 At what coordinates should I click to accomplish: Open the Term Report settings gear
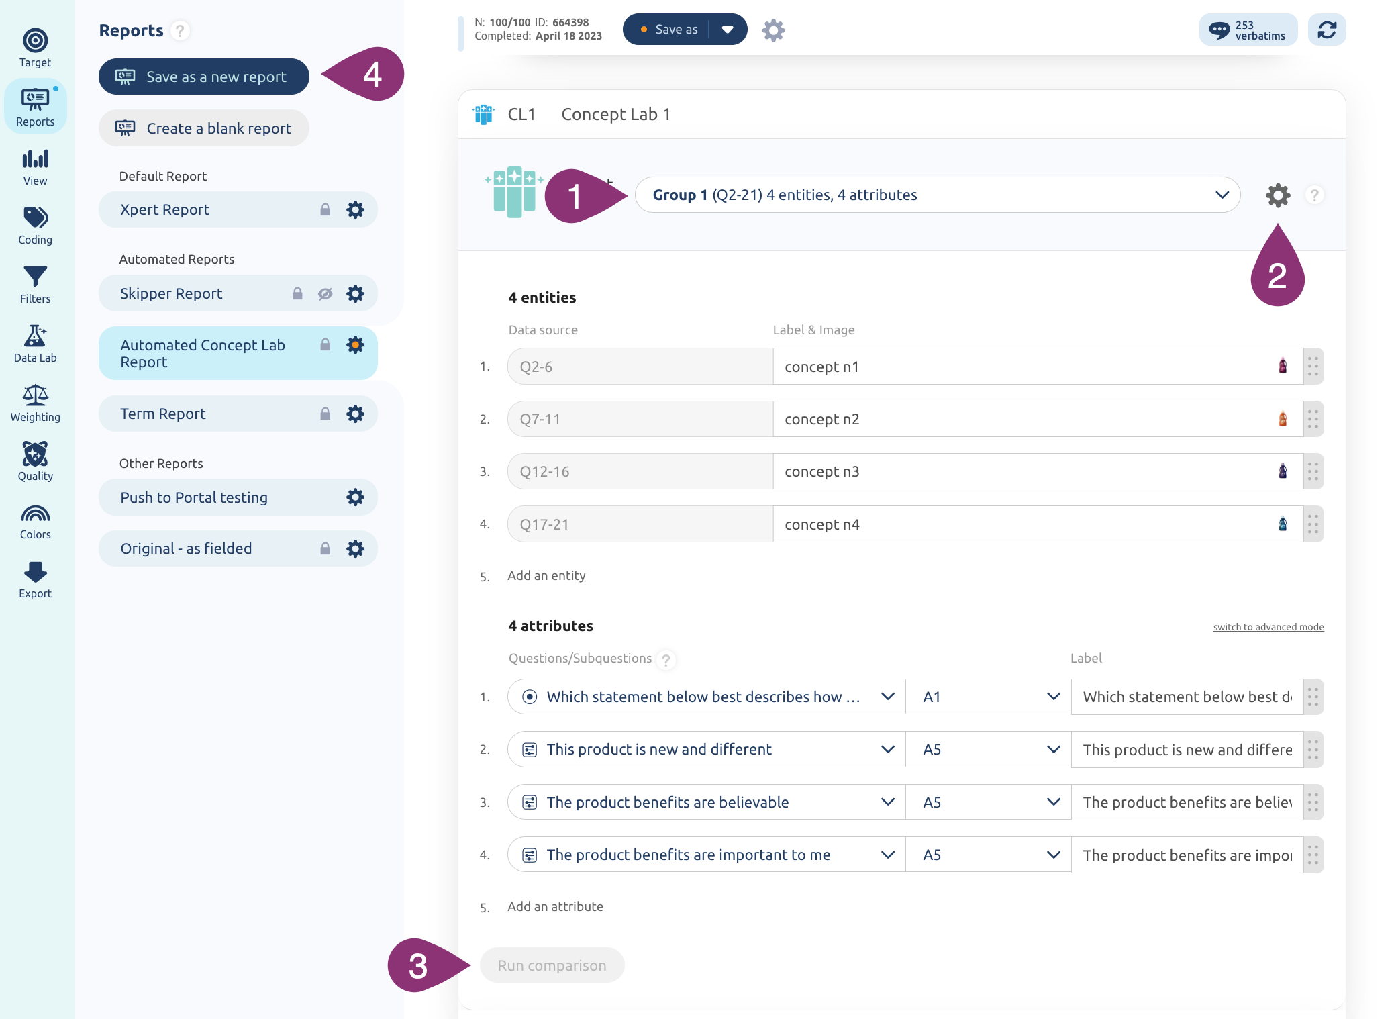point(355,414)
